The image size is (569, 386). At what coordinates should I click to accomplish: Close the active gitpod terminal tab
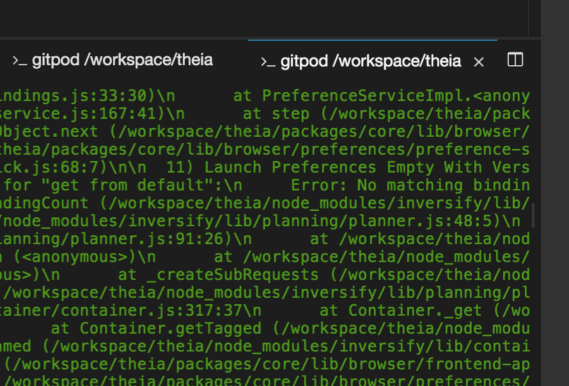coord(479,63)
